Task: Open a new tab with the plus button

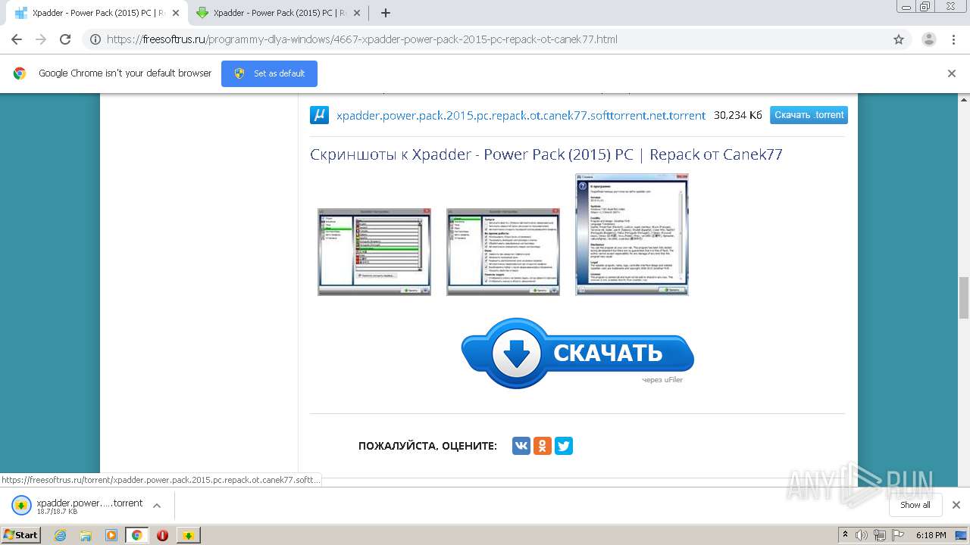Action: pos(386,13)
